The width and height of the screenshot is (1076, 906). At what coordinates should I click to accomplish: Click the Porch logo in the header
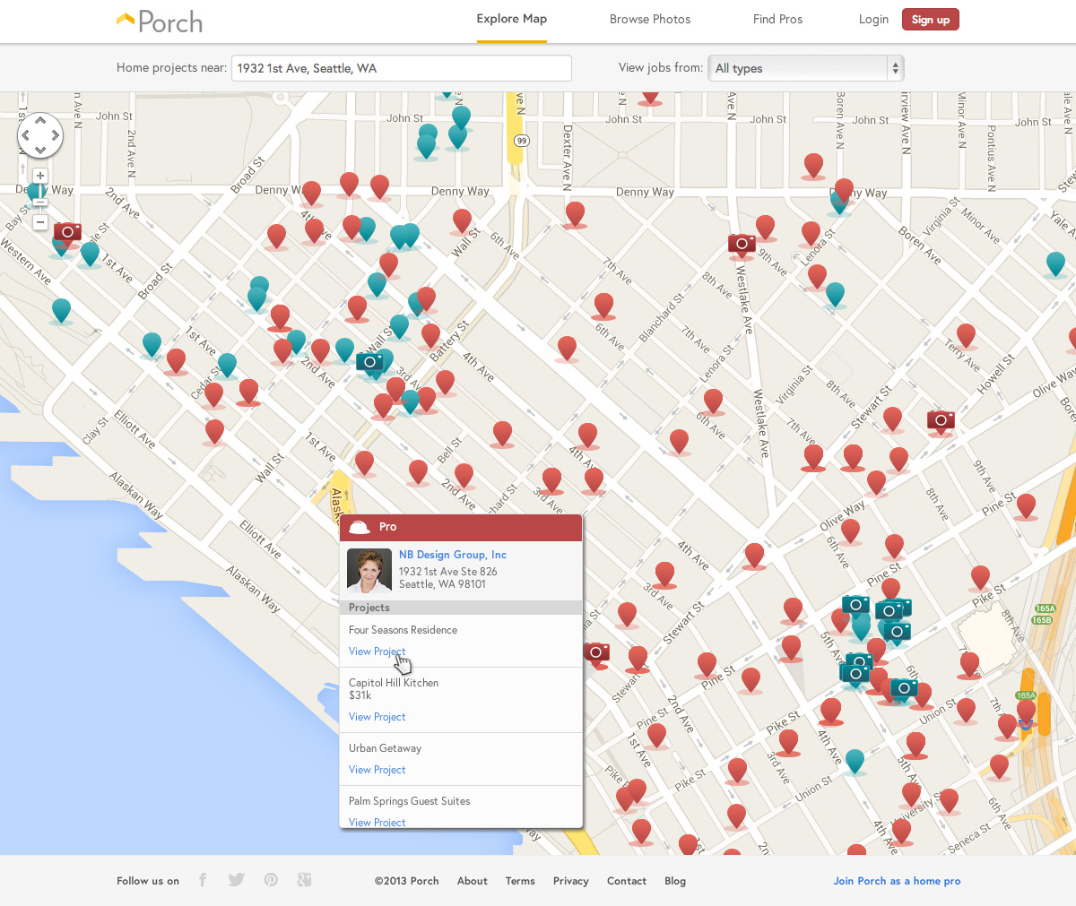(160, 21)
